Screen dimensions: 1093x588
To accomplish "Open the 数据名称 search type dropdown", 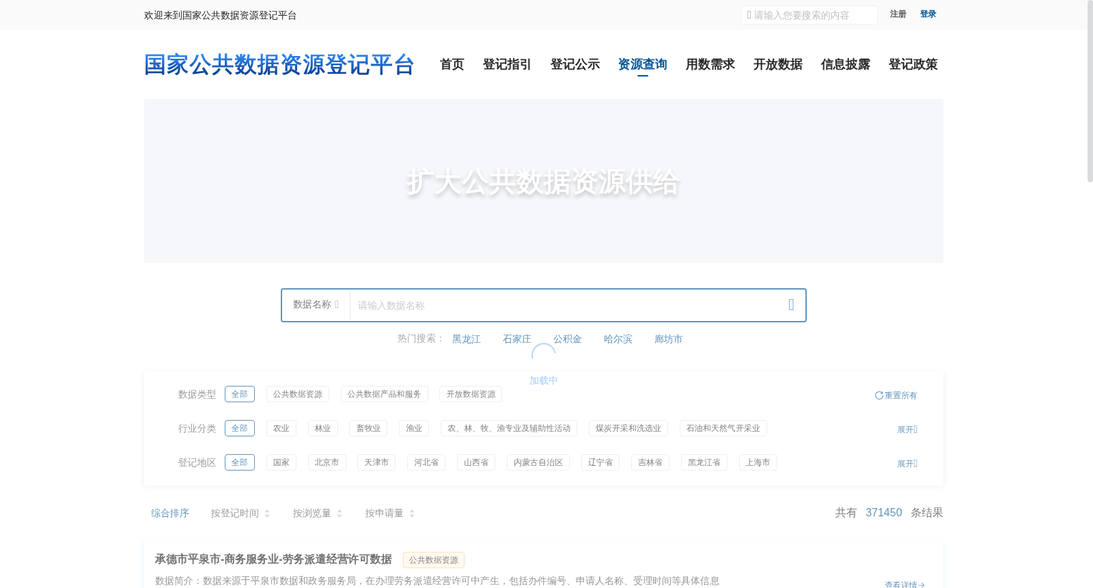I will 316,305.
